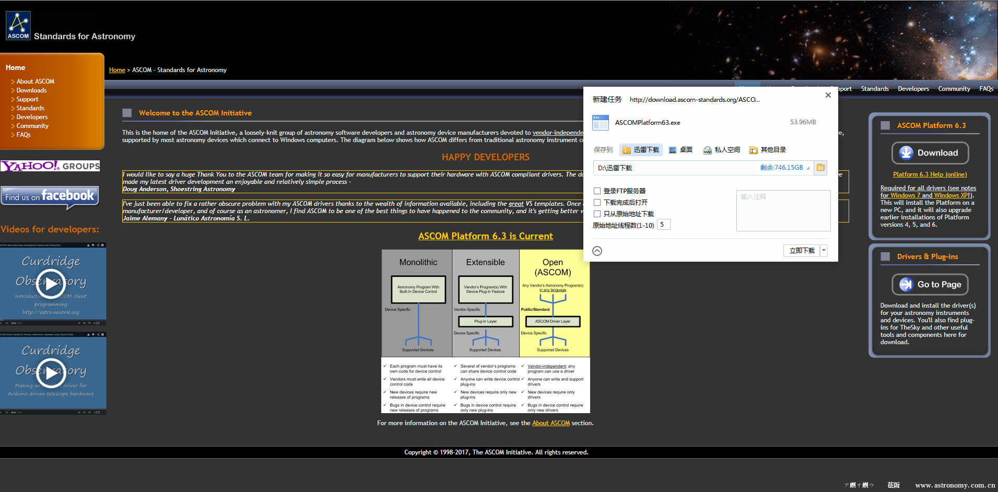Click the download URL text in the dialog title

(x=695, y=99)
